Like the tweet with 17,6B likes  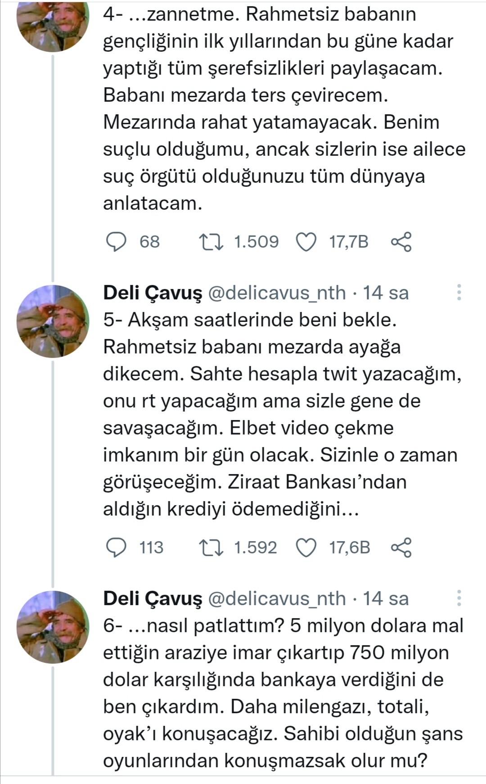[306, 548]
